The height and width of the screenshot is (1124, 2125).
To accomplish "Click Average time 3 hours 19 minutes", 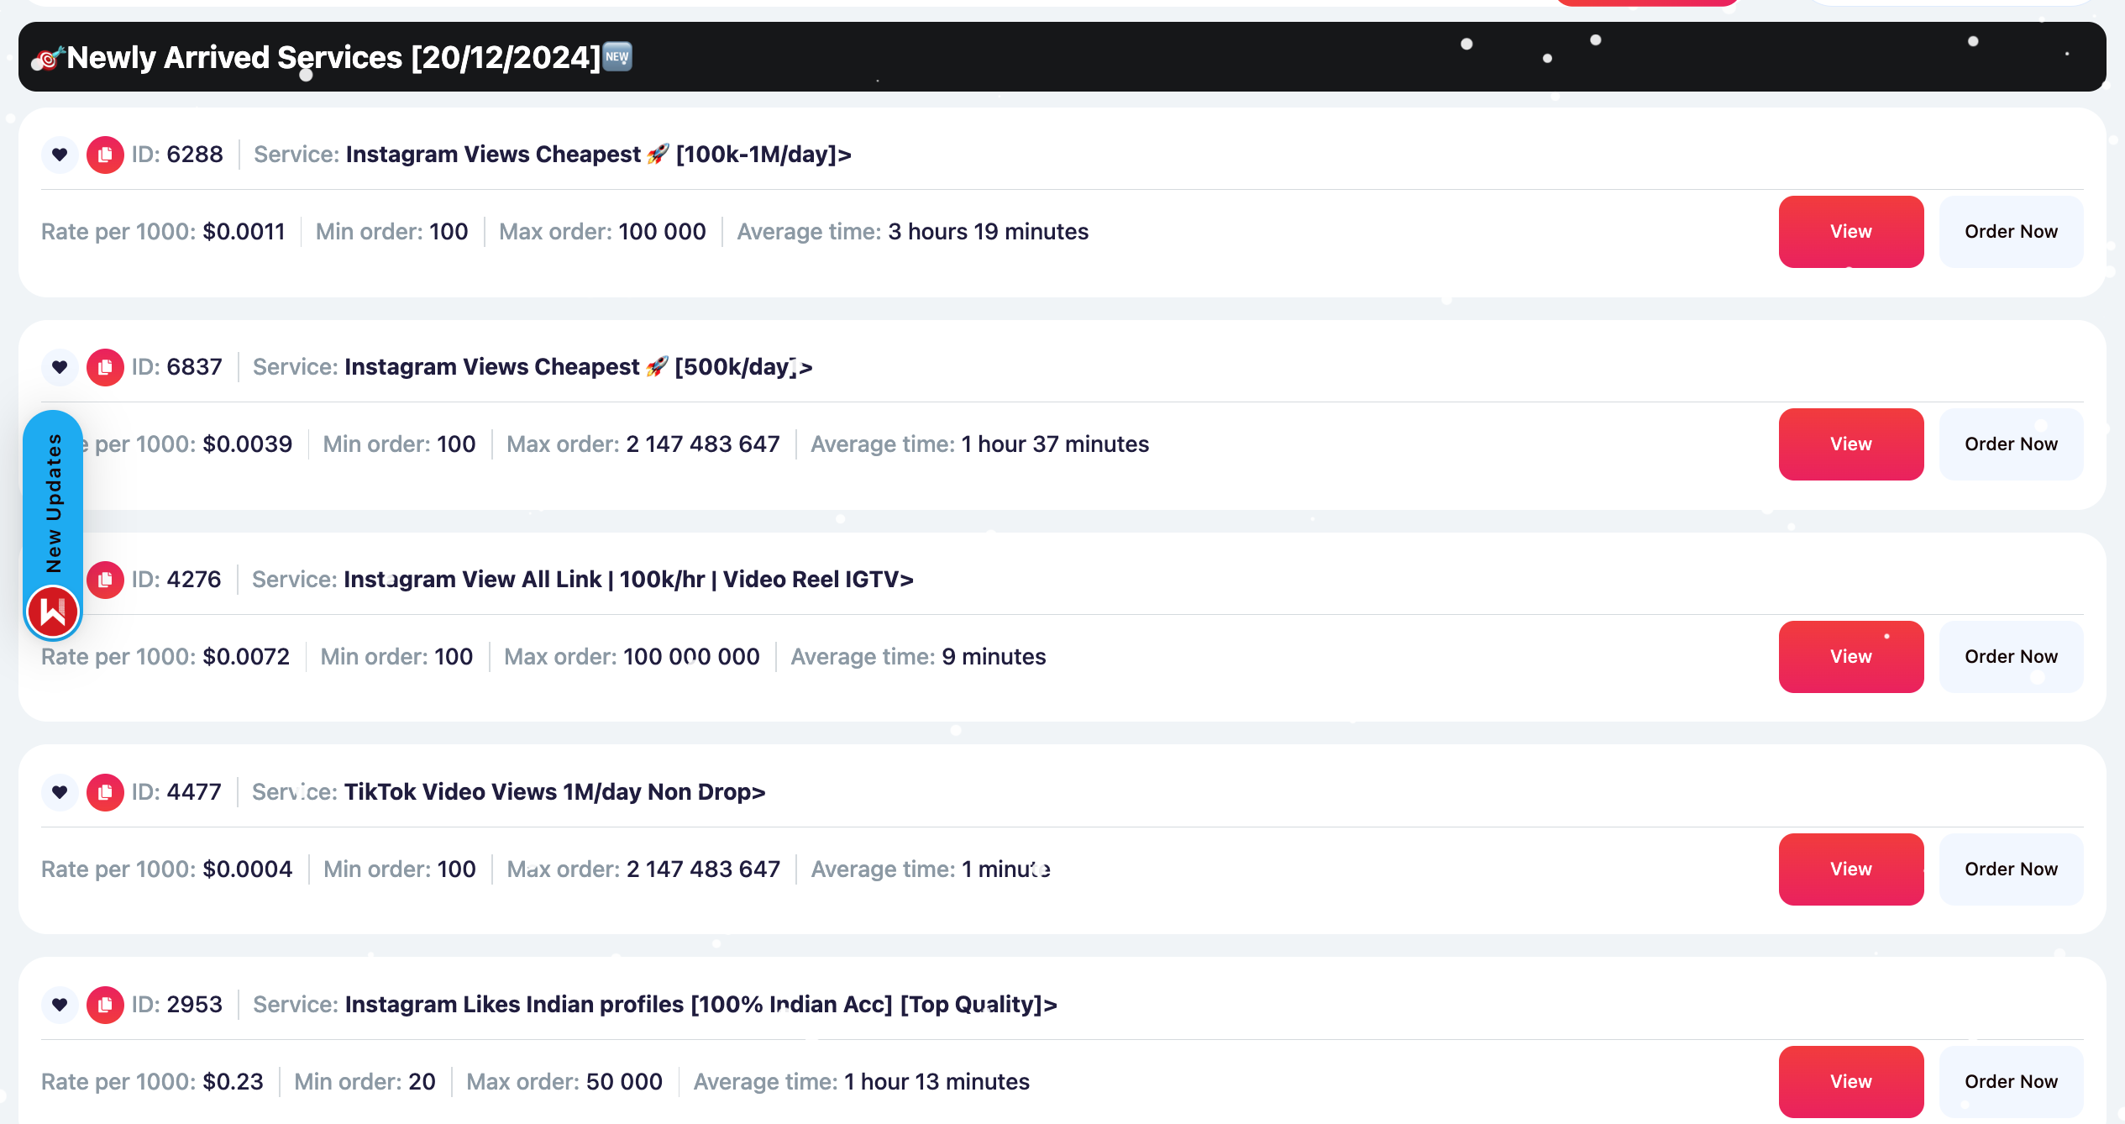I will [x=988, y=232].
